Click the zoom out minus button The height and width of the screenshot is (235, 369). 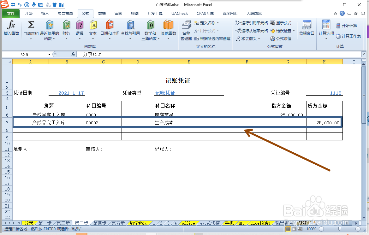pos(321,229)
